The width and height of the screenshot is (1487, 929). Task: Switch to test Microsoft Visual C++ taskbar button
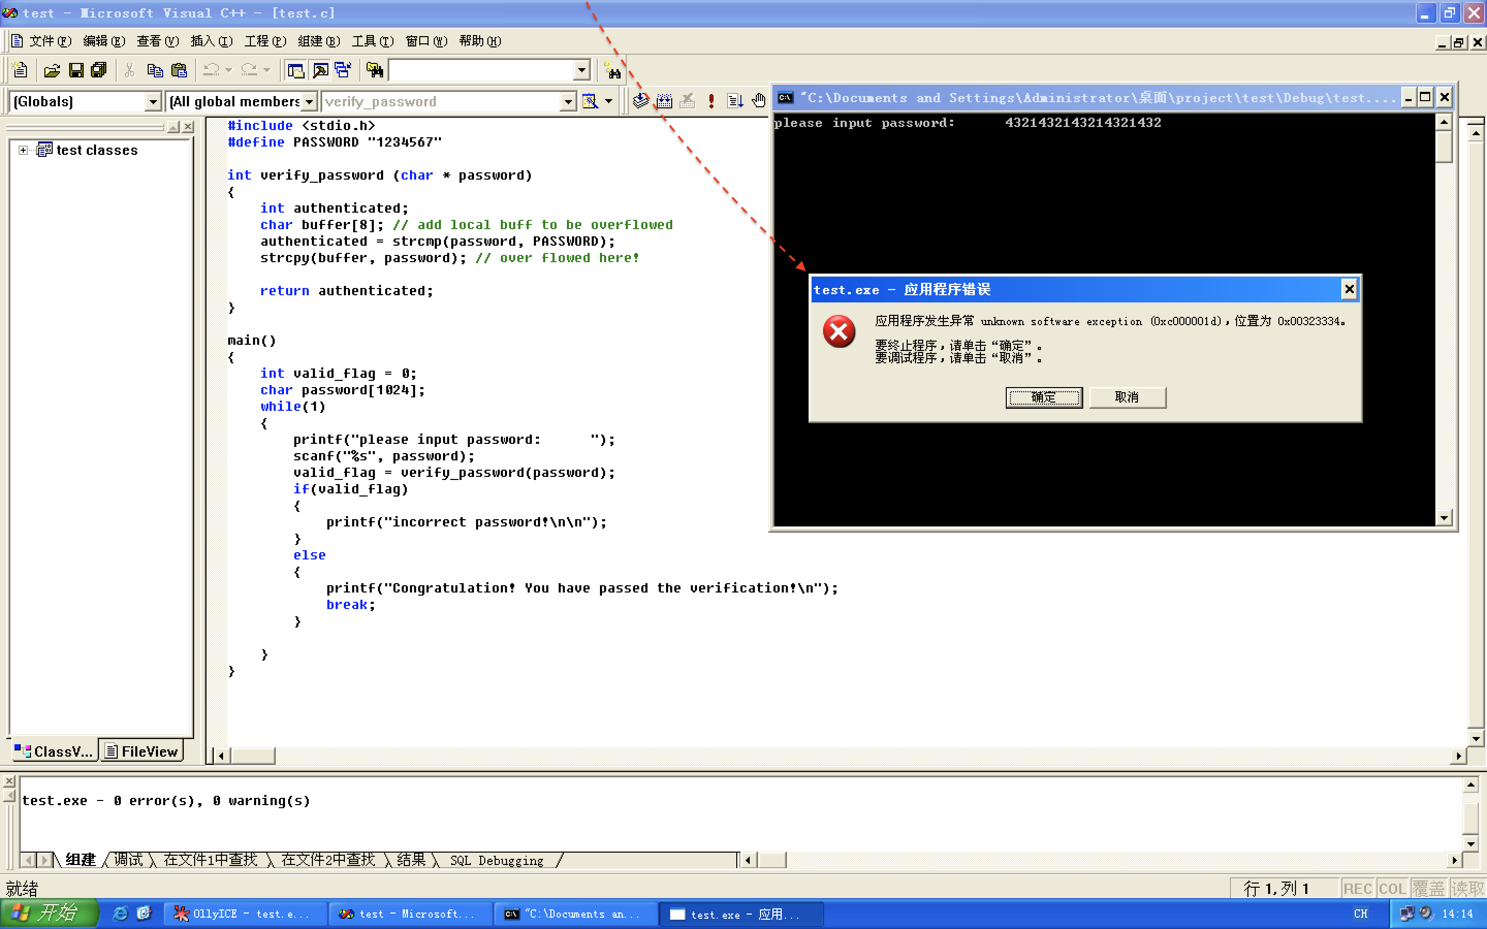coord(410,914)
